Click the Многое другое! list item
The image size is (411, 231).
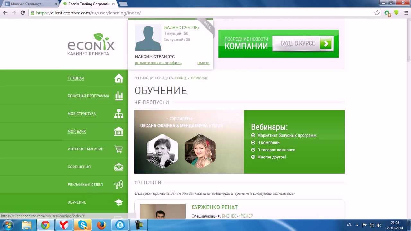271,157
